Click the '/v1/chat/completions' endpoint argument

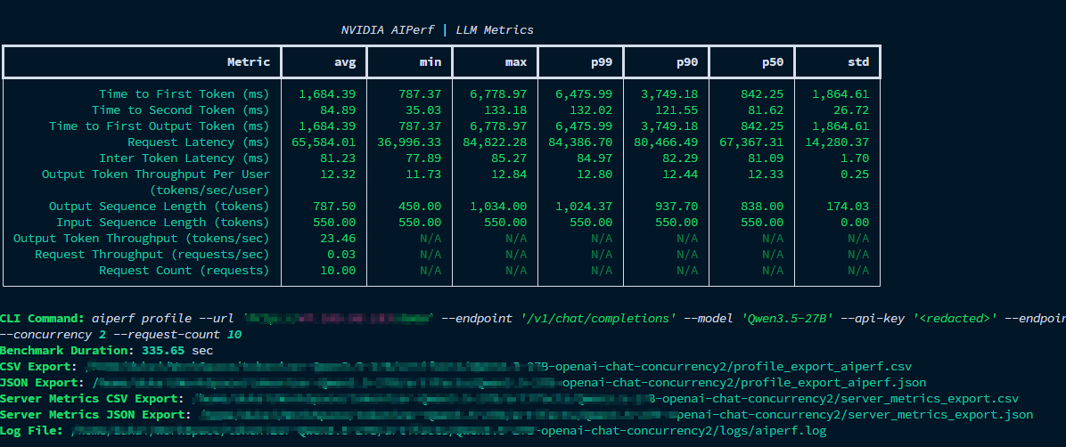(597, 319)
